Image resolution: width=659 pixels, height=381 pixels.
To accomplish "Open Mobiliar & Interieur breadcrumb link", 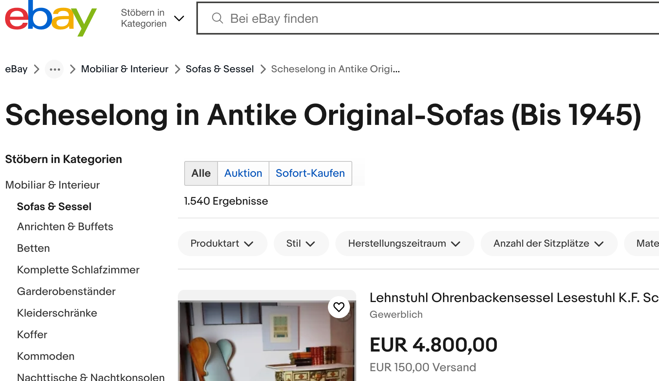I will 124,69.
